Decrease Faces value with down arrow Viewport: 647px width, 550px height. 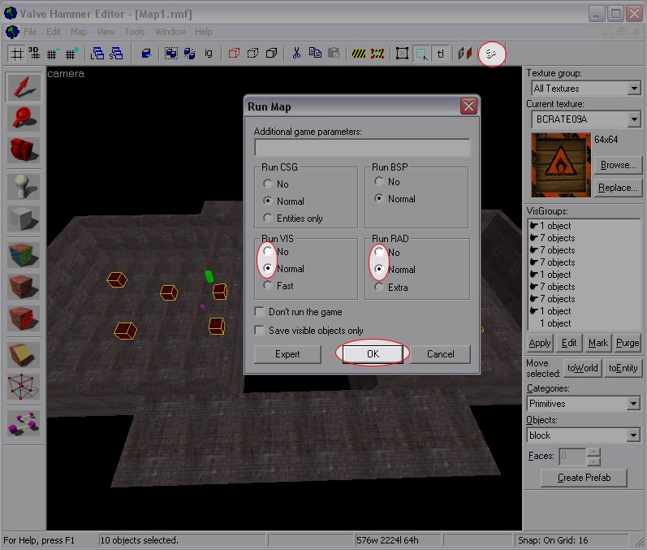click(x=593, y=461)
